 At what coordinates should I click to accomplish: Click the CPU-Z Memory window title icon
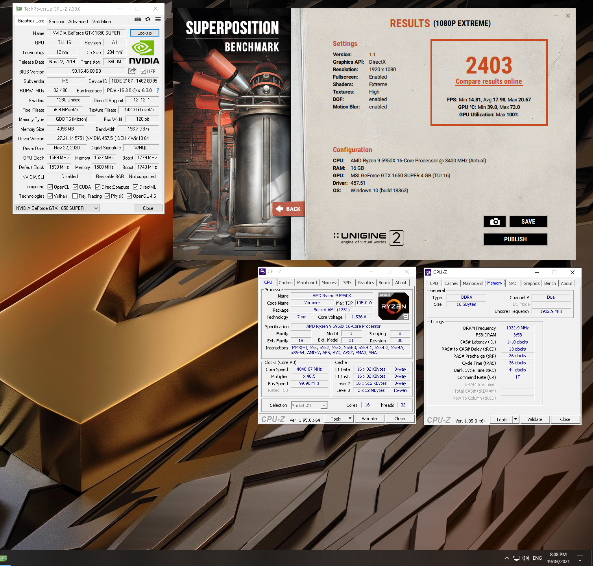point(428,272)
